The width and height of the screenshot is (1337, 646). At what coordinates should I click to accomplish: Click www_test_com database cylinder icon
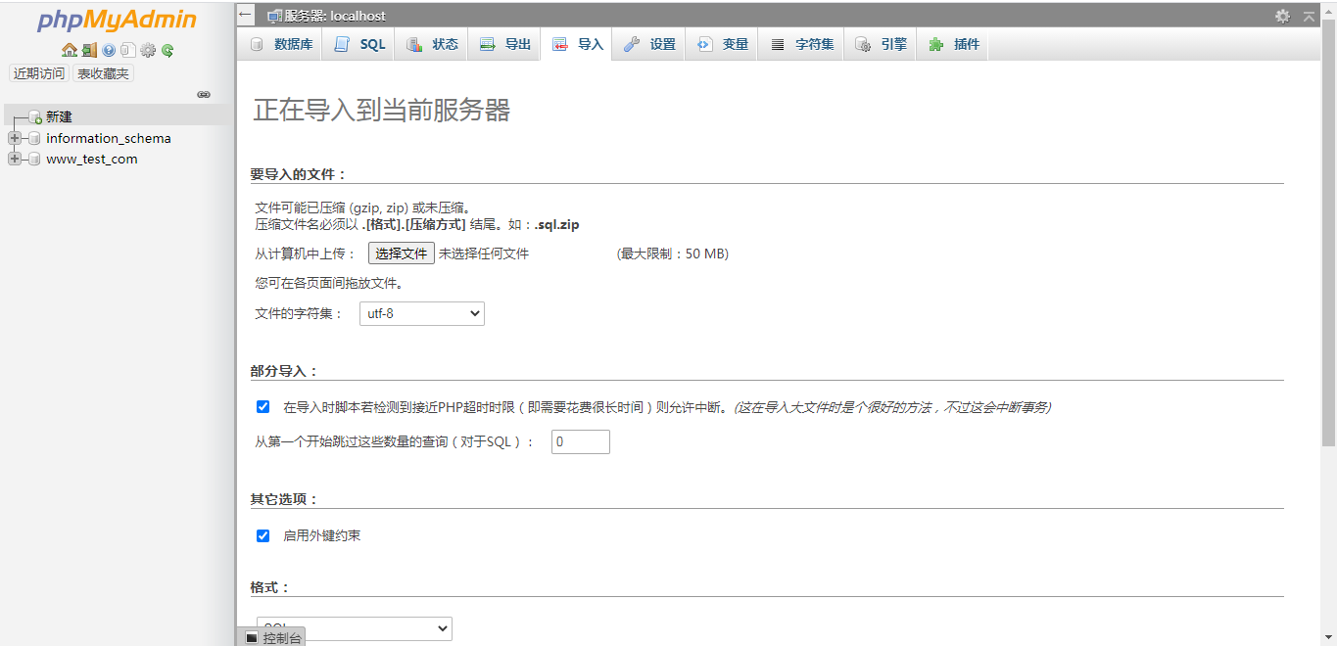(x=34, y=160)
